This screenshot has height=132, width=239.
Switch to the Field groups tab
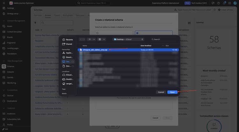point(68,15)
